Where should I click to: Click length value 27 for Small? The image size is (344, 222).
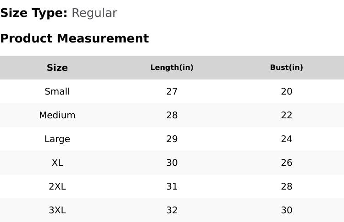(172, 91)
